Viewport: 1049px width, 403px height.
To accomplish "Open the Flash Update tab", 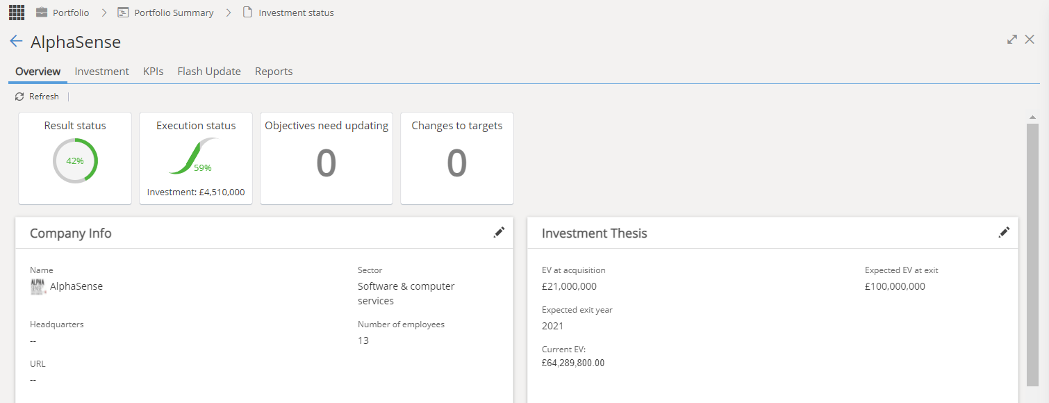I will 209,72.
